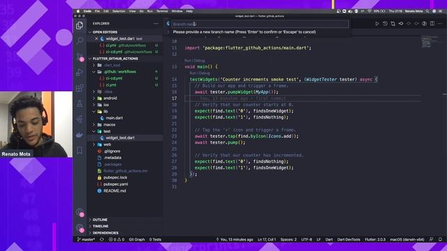
Task: Open the Manage gear menu
Action: click(x=80, y=228)
